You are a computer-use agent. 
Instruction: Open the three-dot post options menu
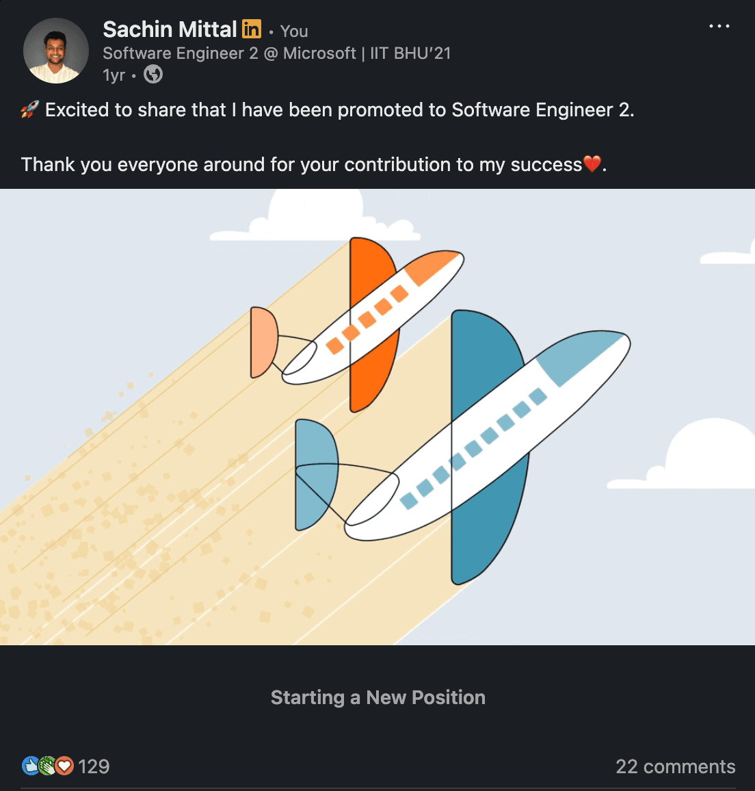(719, 27)
